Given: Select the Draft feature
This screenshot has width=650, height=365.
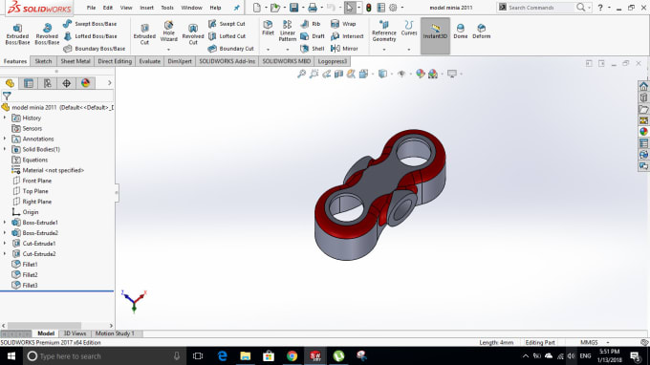Looking at the screenshot, I should [313, 36].
